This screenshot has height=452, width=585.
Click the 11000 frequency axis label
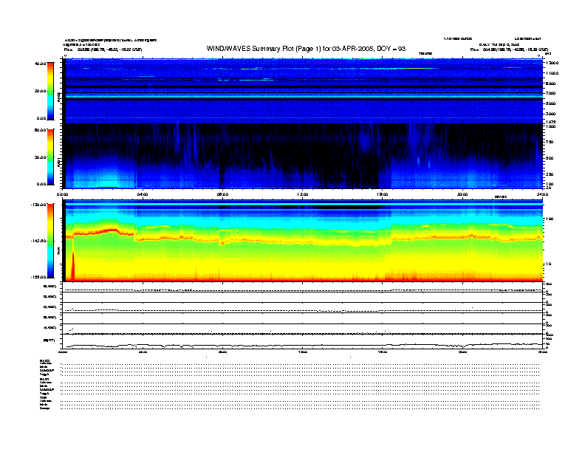552,73
